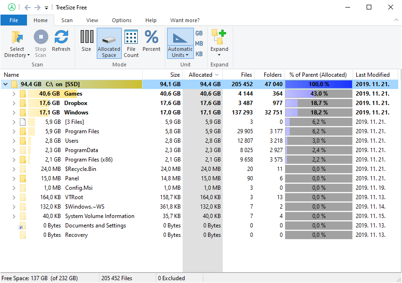Click the 18,7 % bar for Dropbox
This screenshot has height=283, width=402.
pos(318,103)
